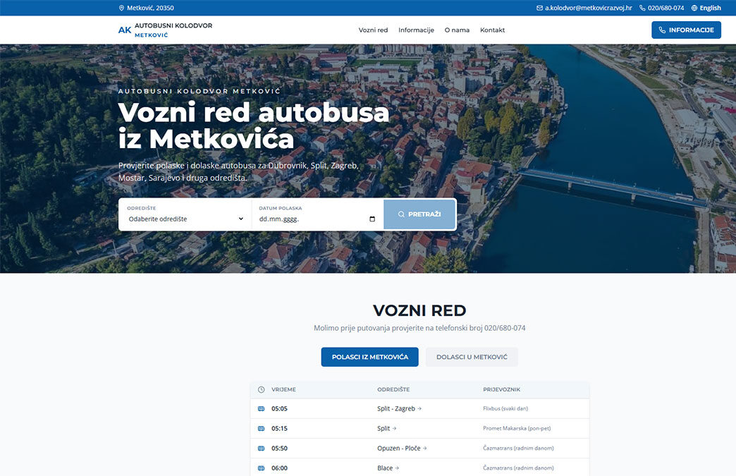Expand the destination chevron in the search form

tap(240, 219)
